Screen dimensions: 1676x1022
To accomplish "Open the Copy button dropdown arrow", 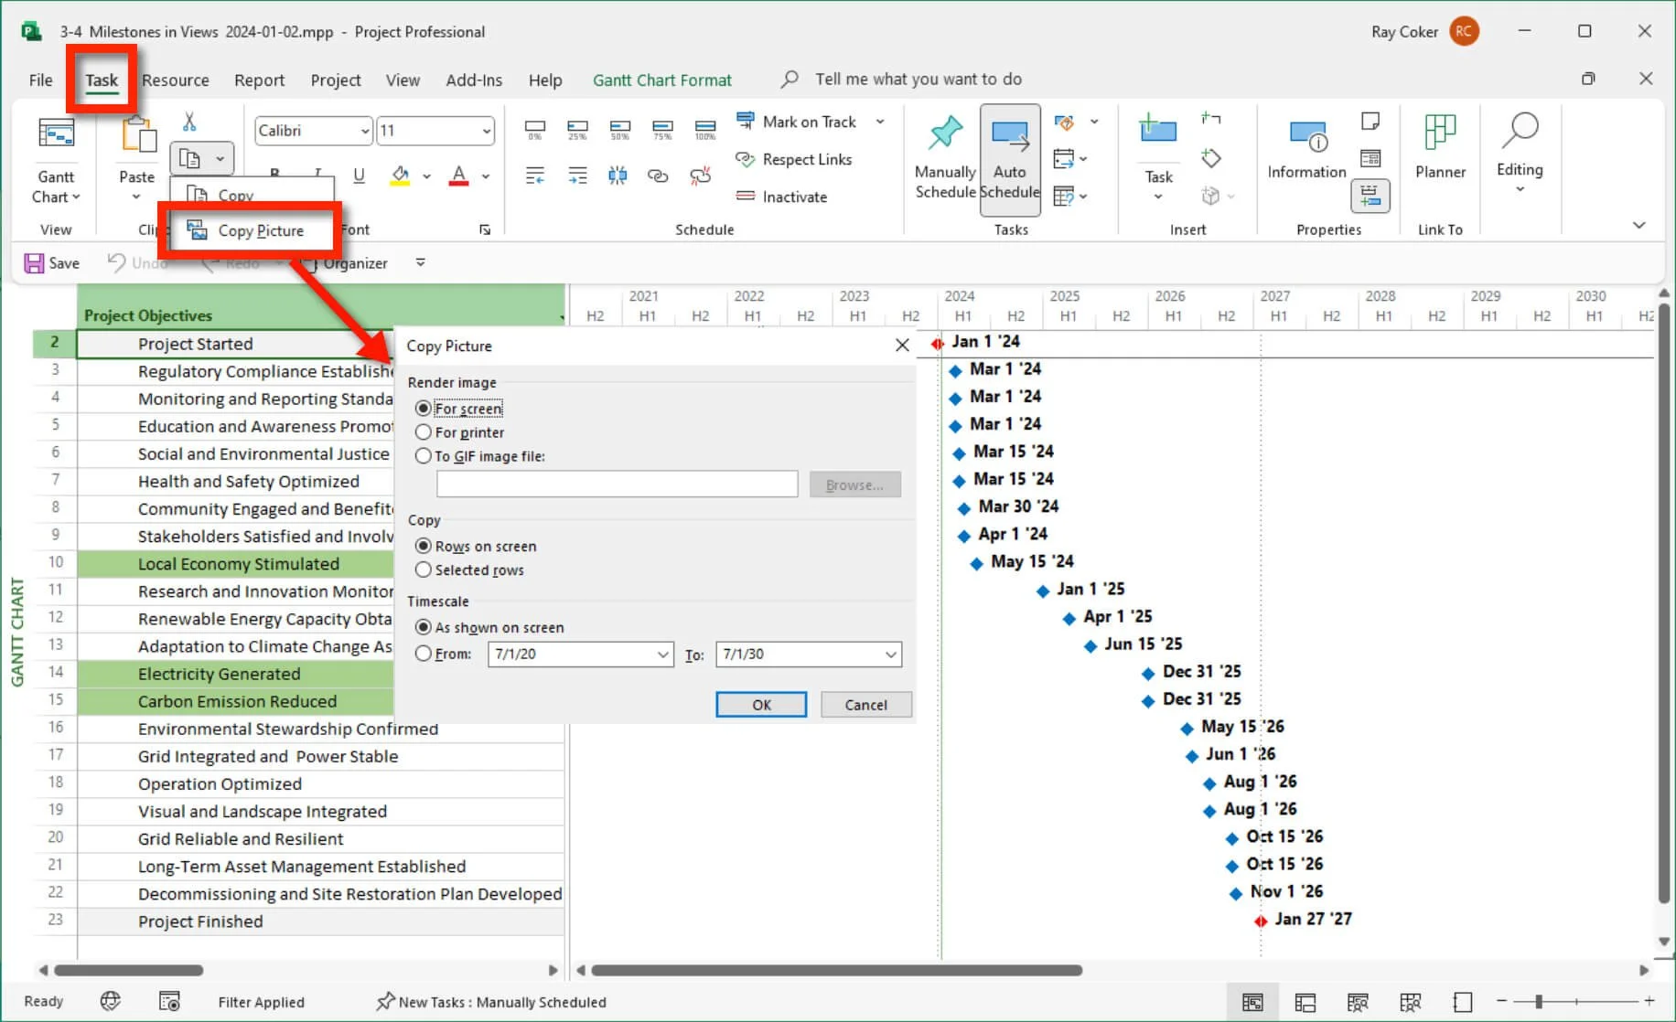I will (x=220, y=159).
